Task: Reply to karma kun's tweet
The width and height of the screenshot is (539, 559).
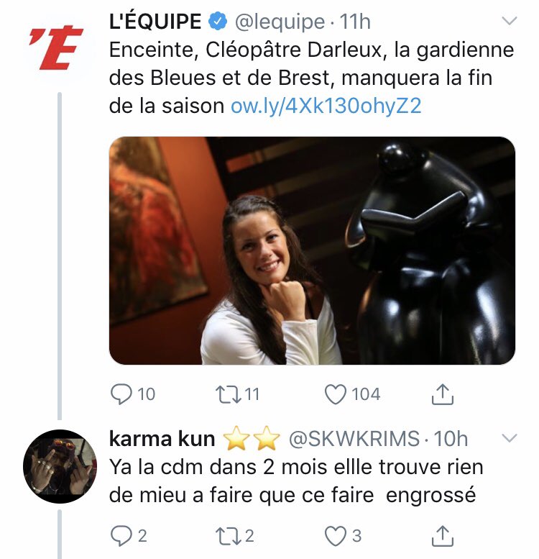Action: 121,536
